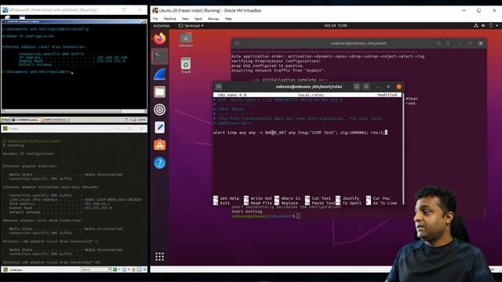Open the Devices menu in VirtualBox
The width and height of the screenshot is (502, 282).
coord(213,19)
